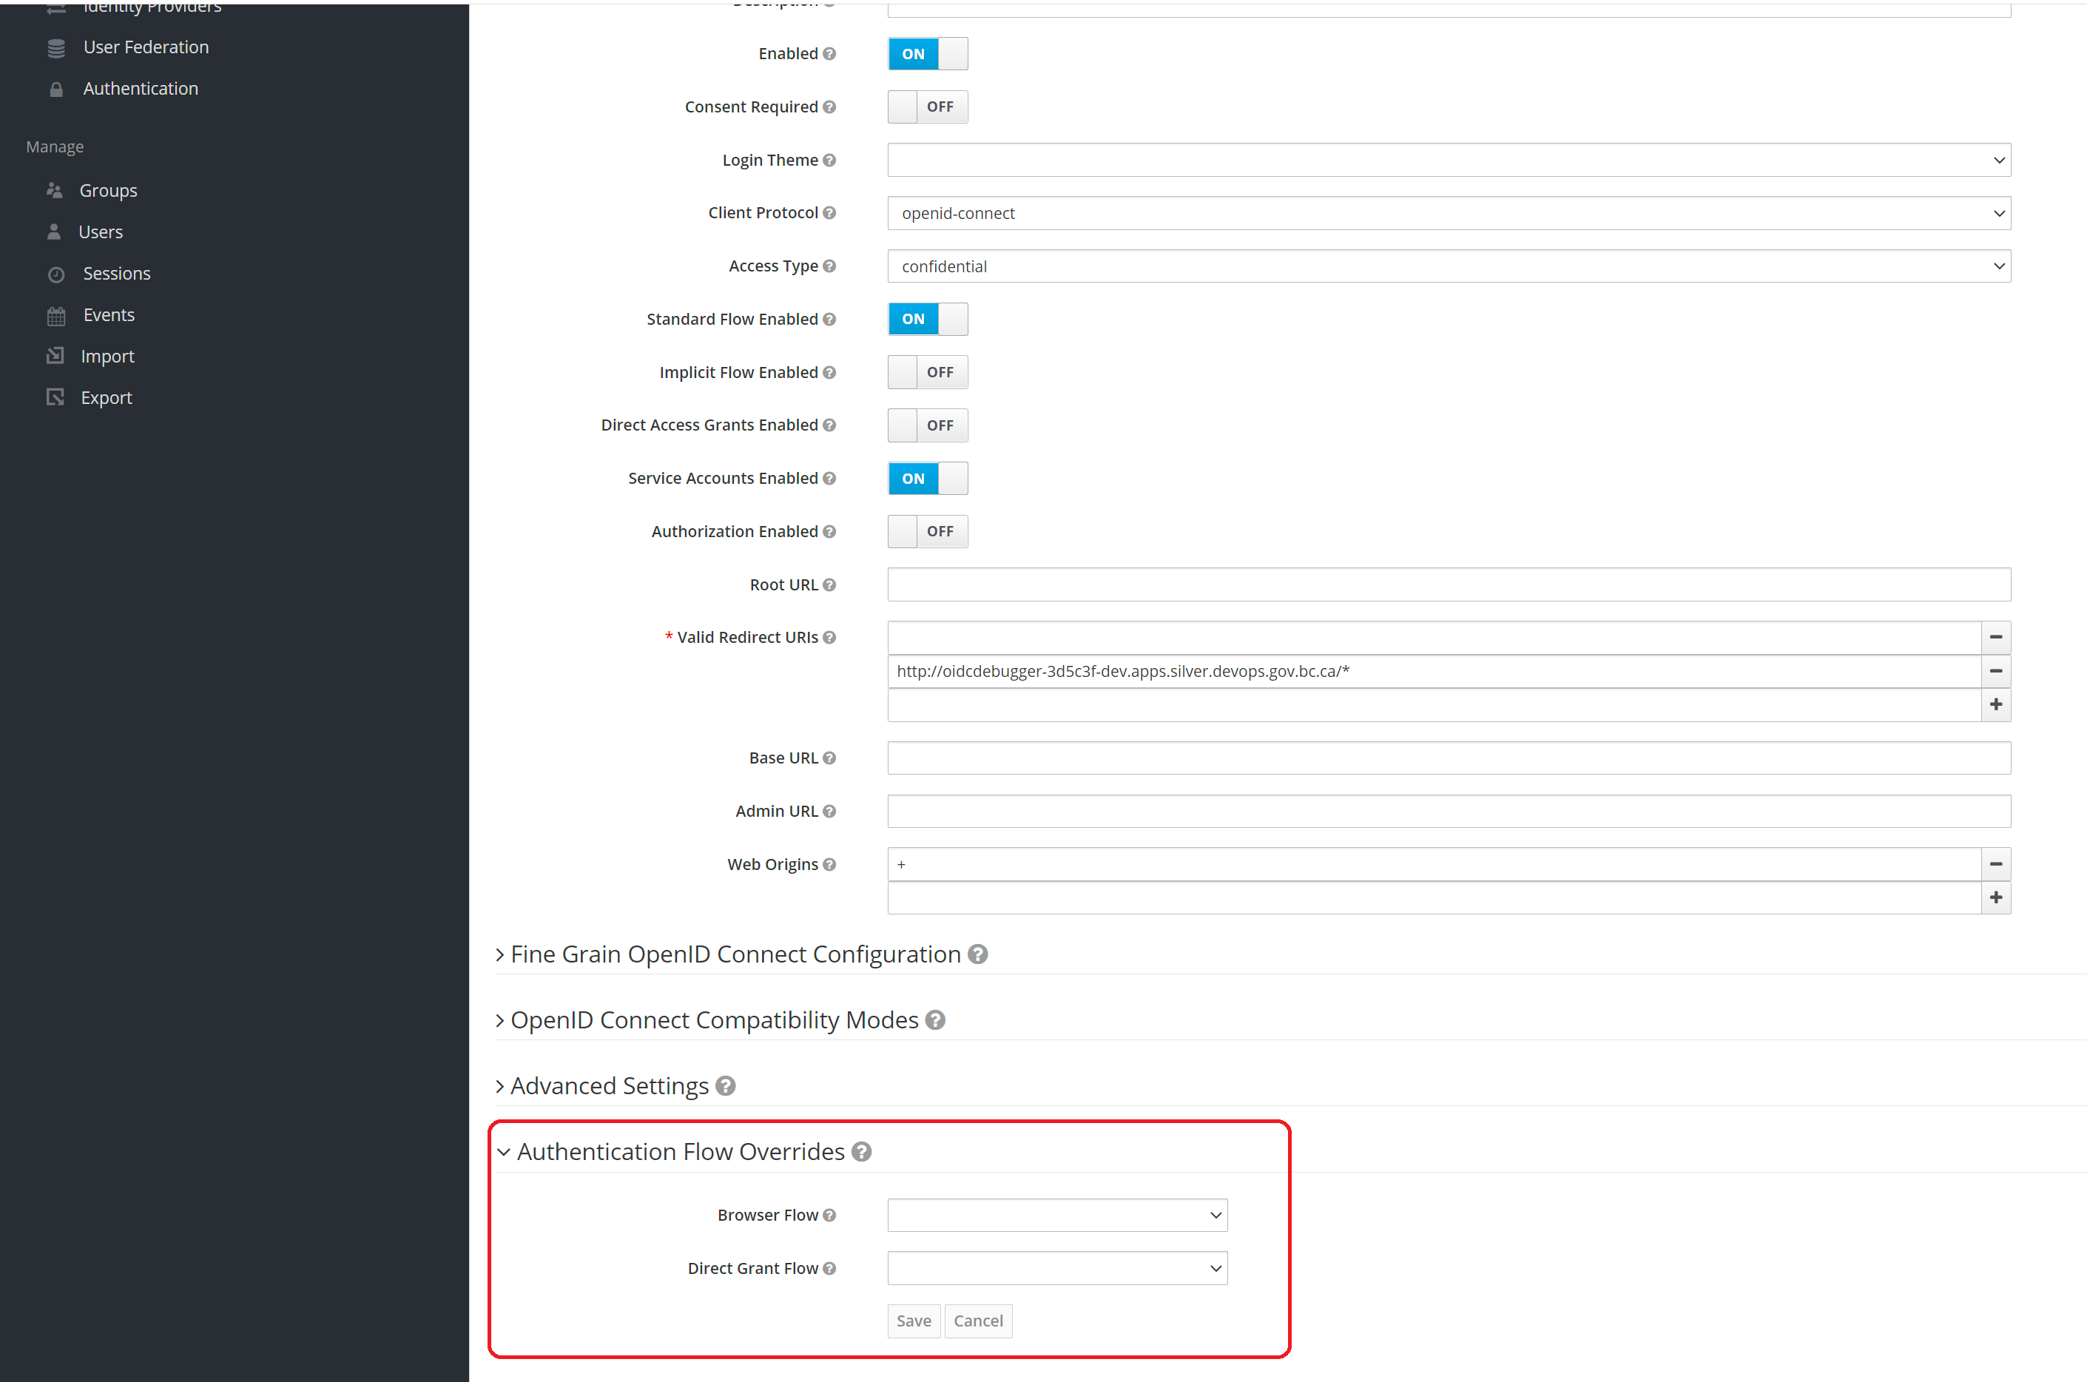Click the Import arrow icon
This screenshot has width=2087, height=1382.
click(x=55, y=355)
